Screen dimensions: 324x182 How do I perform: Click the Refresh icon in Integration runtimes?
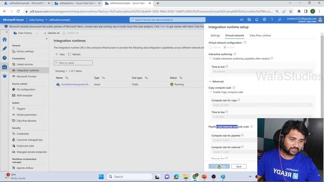coord(69,54)
